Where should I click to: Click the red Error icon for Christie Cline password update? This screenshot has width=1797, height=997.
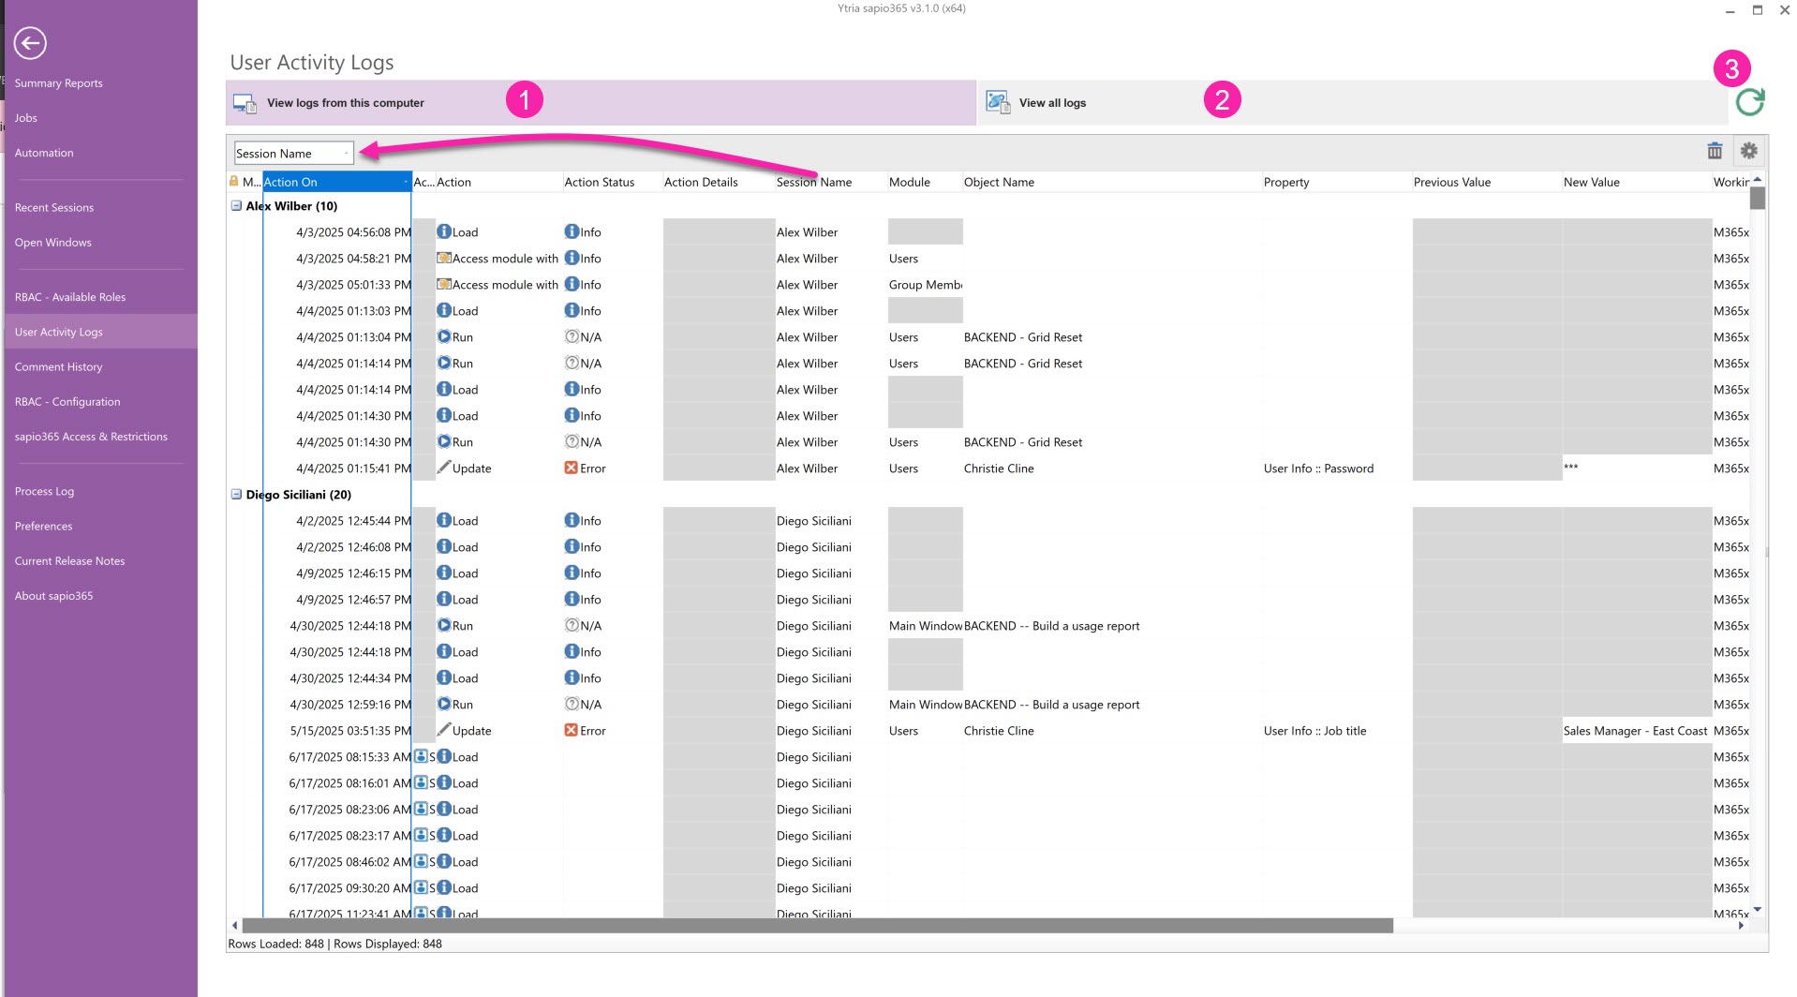[571, 469]
